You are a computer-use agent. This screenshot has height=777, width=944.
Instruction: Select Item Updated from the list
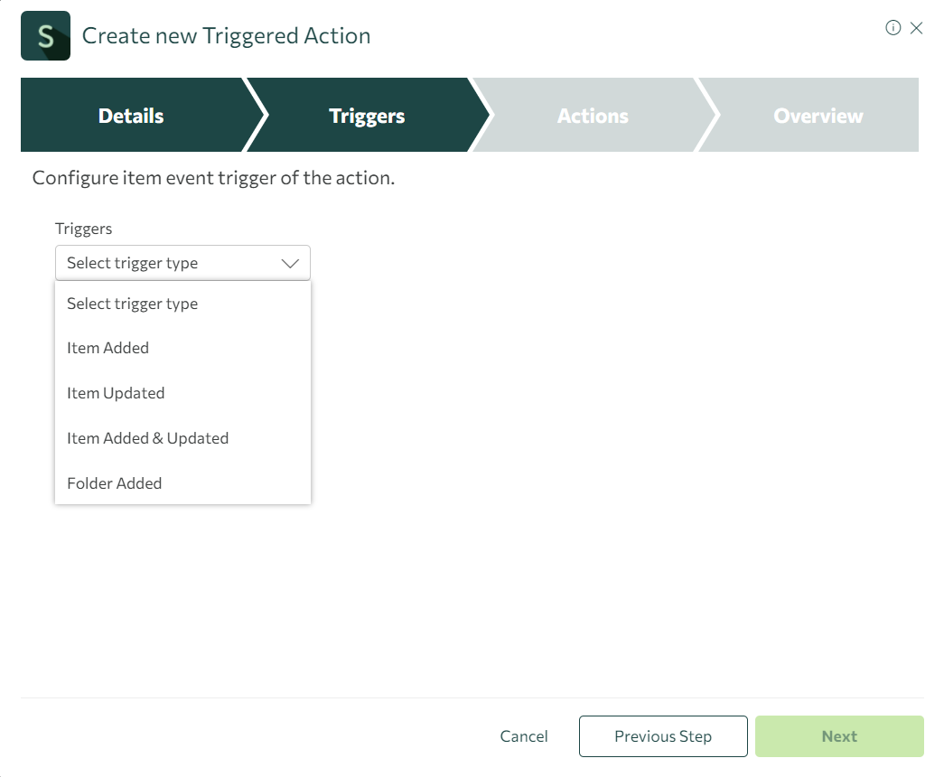tap(116, 393)
